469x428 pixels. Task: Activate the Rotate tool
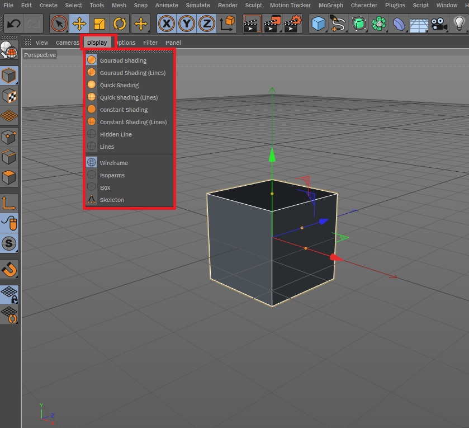(120, 23)
